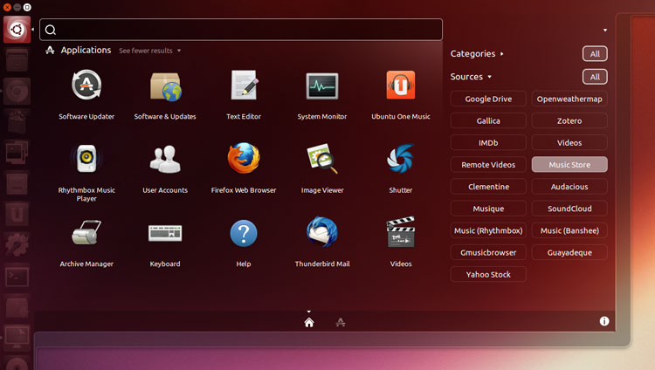Click the search magnifier icon
The width and height of the screenshot is (655, 370).
[x=51, y=30]
